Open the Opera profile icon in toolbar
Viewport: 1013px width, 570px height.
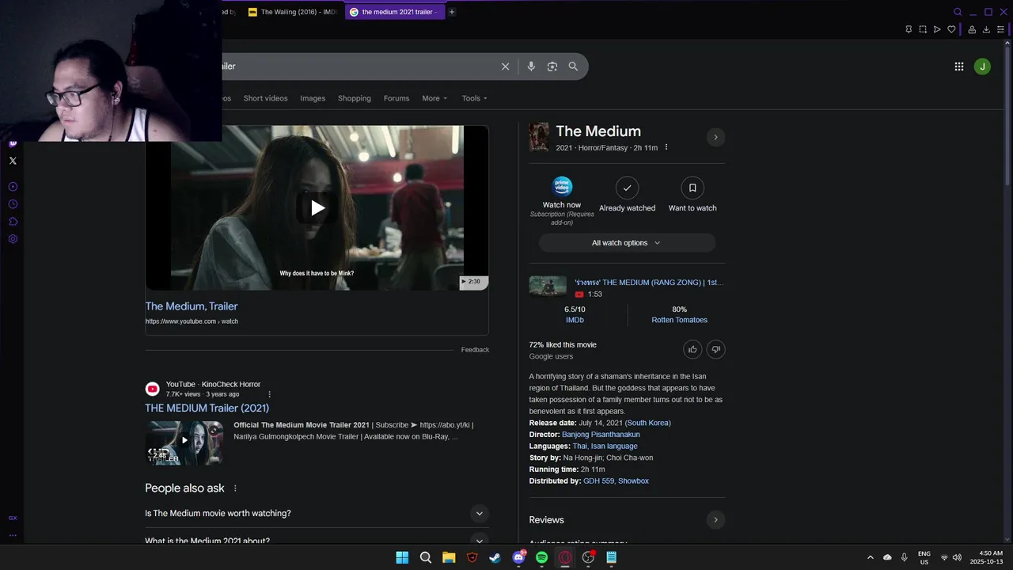(971, 29)
